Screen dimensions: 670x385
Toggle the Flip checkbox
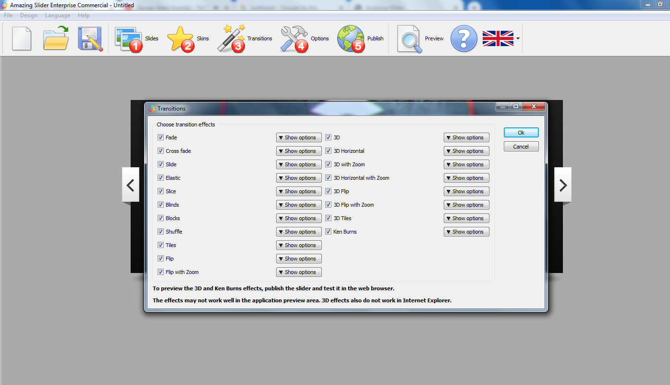[161, 259]
